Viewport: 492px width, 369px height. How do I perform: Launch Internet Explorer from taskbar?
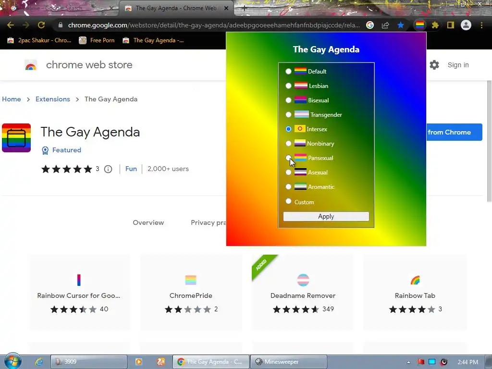click(x=39, y=362)
